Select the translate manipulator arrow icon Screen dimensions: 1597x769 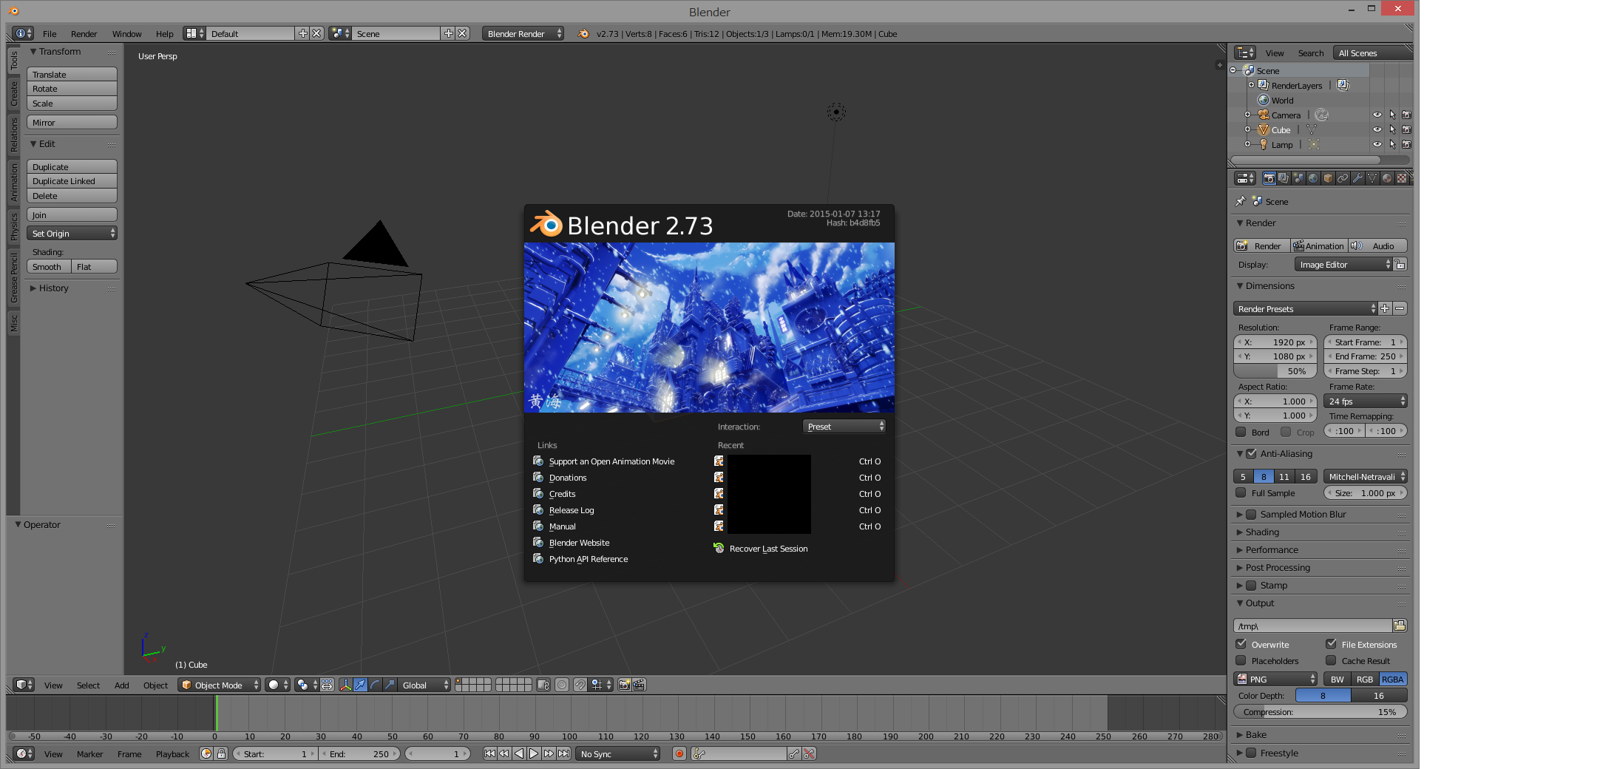click(x=360, y=685)
